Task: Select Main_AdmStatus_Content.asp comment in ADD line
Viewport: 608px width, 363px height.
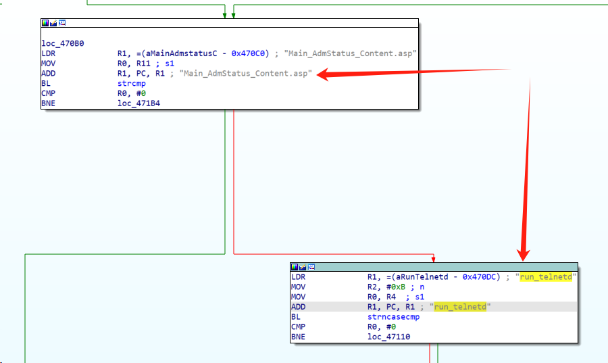Action: pyautogui.click(x=246, y=73)
